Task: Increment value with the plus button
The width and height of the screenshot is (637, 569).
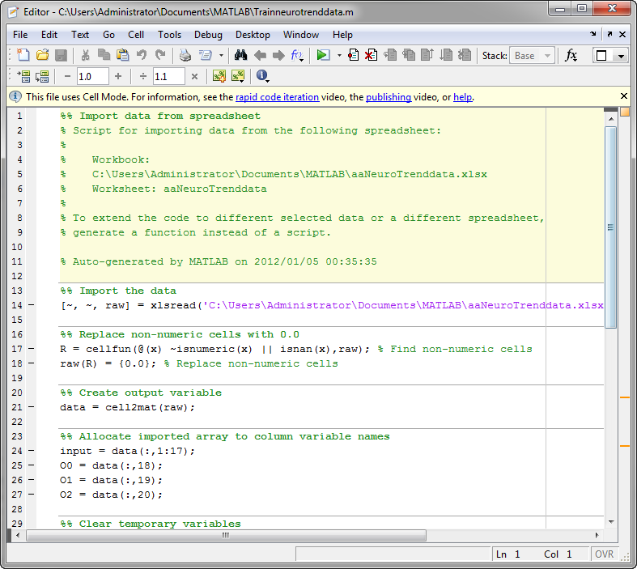Action: tap(118, 76)
